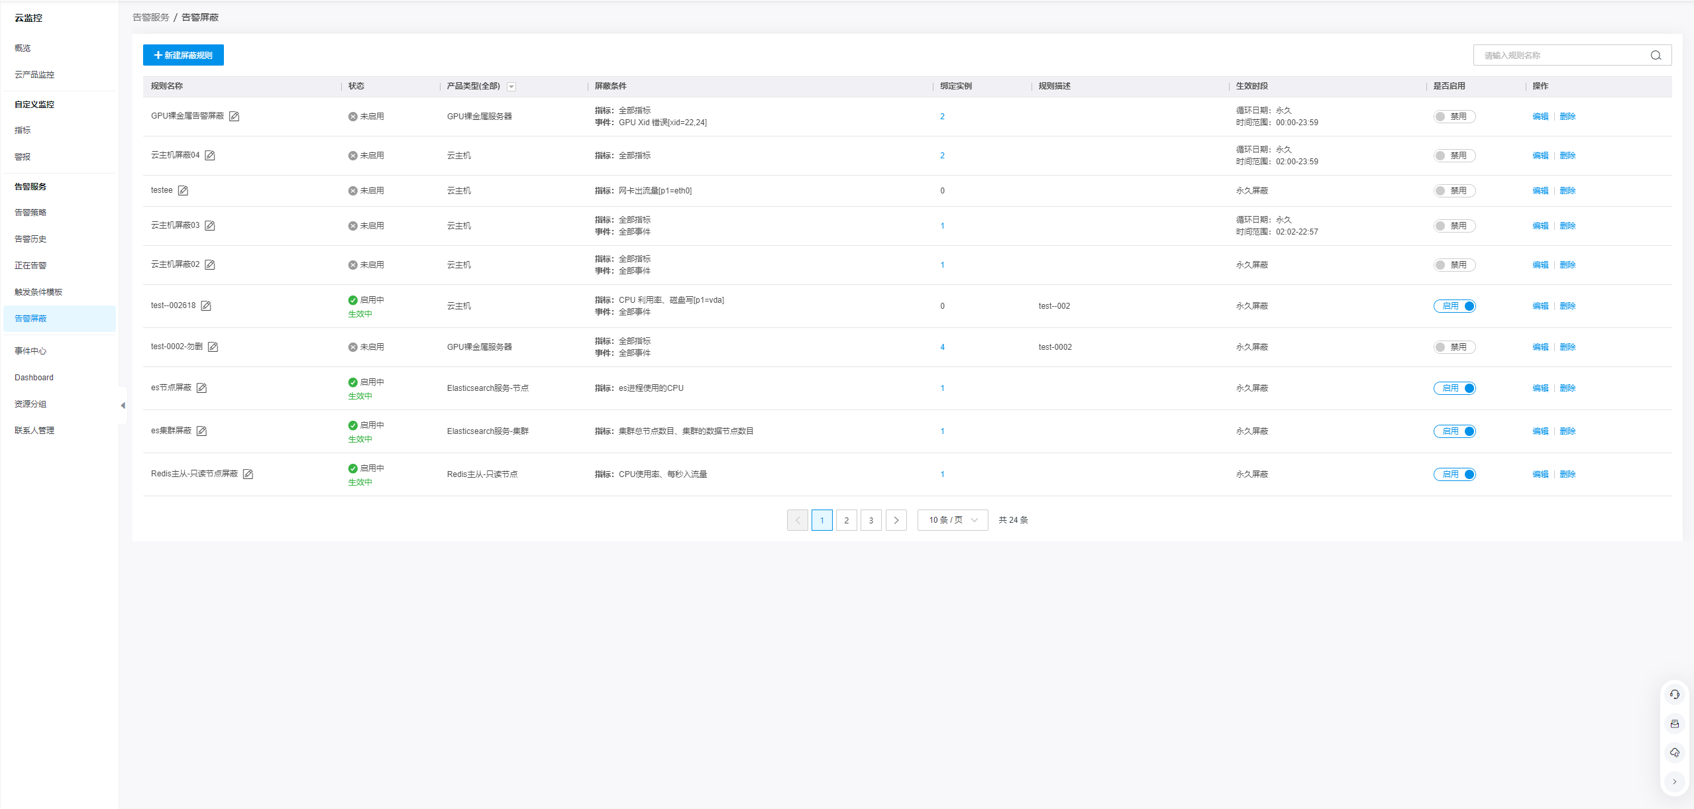This screenshot has width=1694, height=809.
Task: Turn off es集群屏蔽 enable switch
Action: [x=1454, y=431]
